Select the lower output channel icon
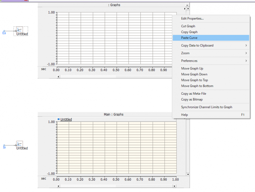 [x=20, y=144]
